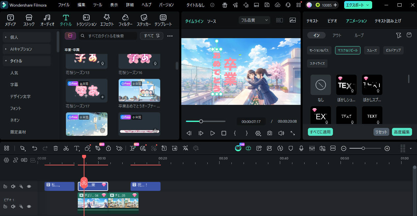The width and height of the screenshot is (417, 216).
Task: Mute the ビデオ 1 track audio
Action: 13,206
